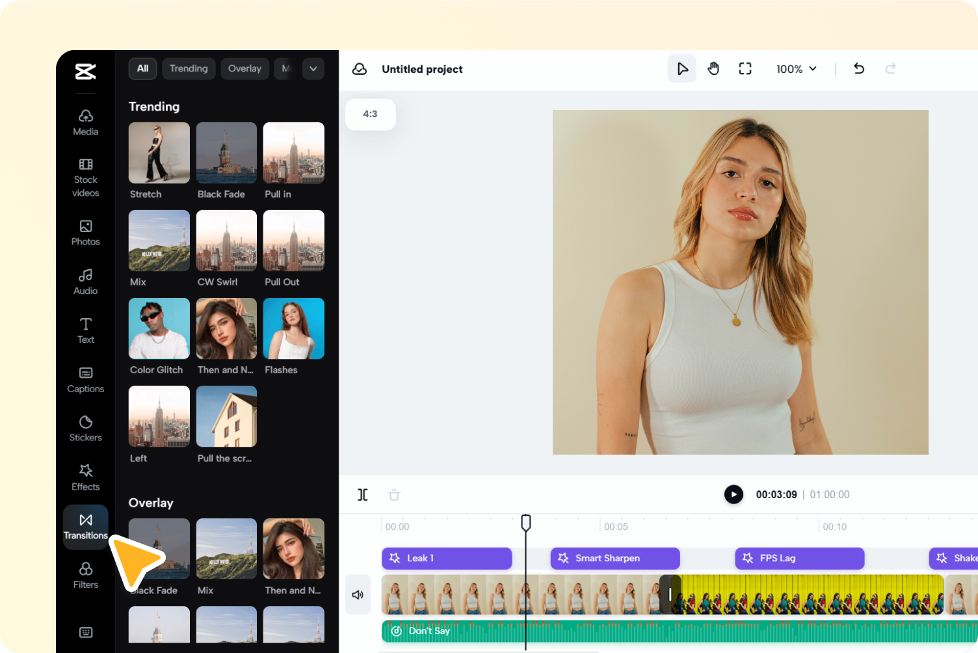
Task: Switch to the Overlay category tab
Action: point(244,69)
